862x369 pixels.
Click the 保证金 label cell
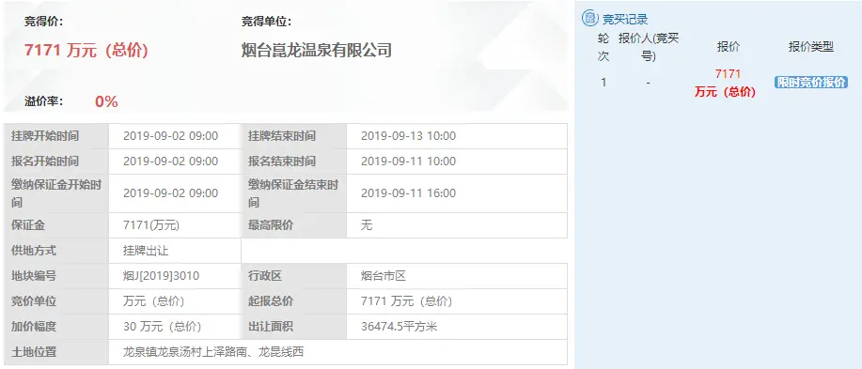56,225
